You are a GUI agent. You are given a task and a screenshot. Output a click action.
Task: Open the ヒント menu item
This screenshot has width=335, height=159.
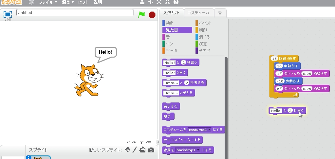coord(83,2)
